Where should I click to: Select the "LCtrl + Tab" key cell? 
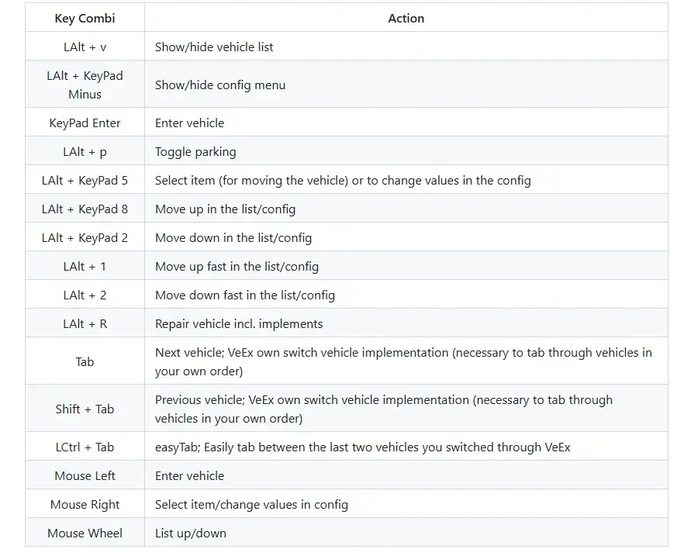85,447
